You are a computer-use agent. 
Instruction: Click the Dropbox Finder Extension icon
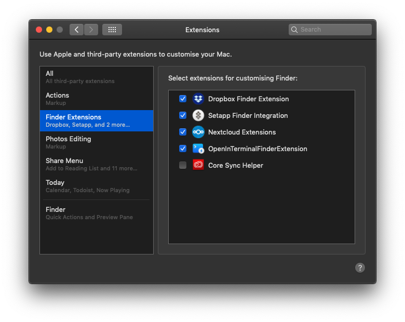(198, 99)
